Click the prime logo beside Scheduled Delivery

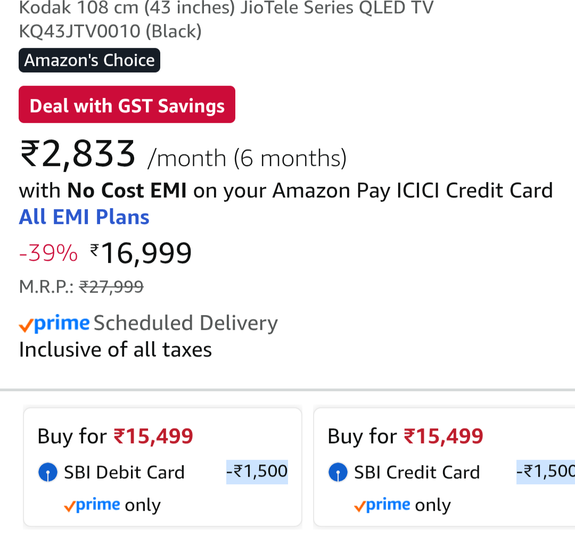[x=55, y=323]
